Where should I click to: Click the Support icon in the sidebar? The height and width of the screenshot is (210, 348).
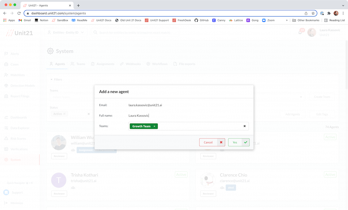(x=6, y=193)
